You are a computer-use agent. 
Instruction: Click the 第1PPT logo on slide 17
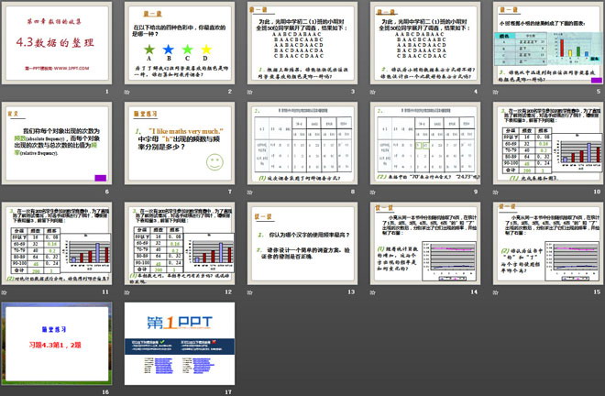pyautogui.click(x=176, y=327)
